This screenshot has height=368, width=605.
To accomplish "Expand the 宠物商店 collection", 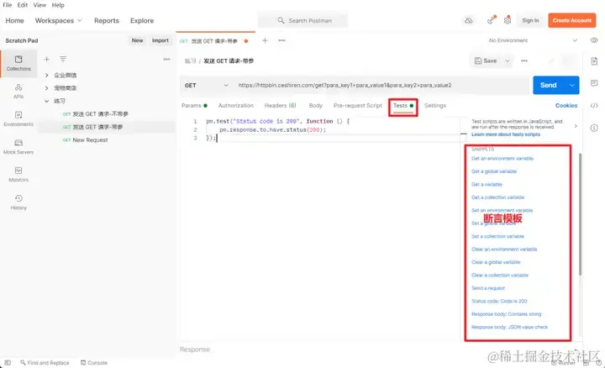I will click(x=47, y=88).
